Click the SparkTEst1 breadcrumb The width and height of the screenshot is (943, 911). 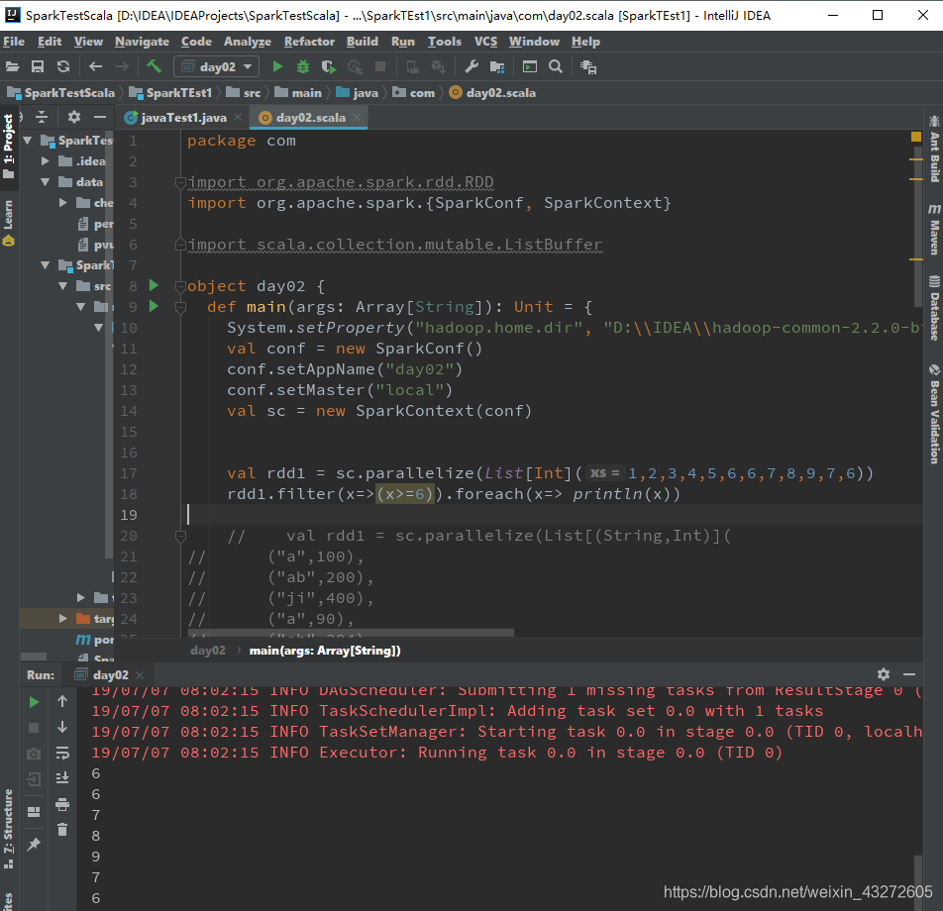coord(171,93)
